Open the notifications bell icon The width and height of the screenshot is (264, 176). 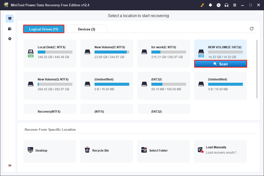210,5
